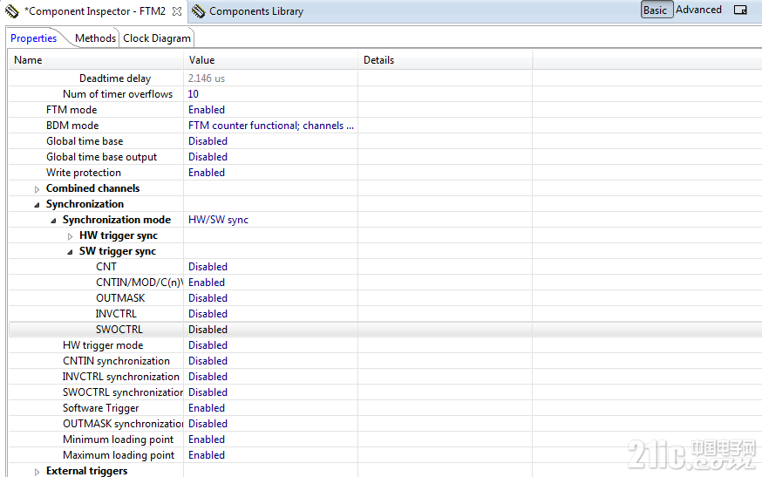Select the Deadtime delay row name
Viewport: 762px width, 477px height.
(x=115, y=78)
